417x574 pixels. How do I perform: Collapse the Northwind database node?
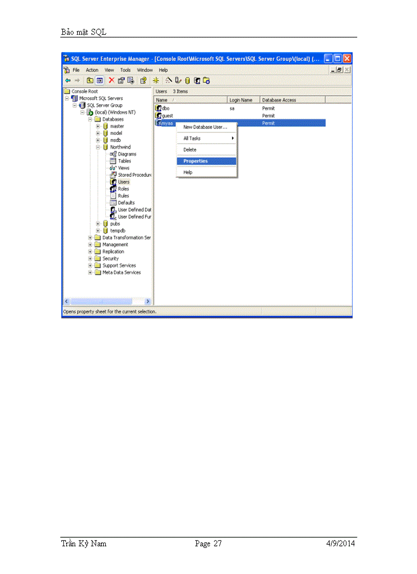[98, 147]
